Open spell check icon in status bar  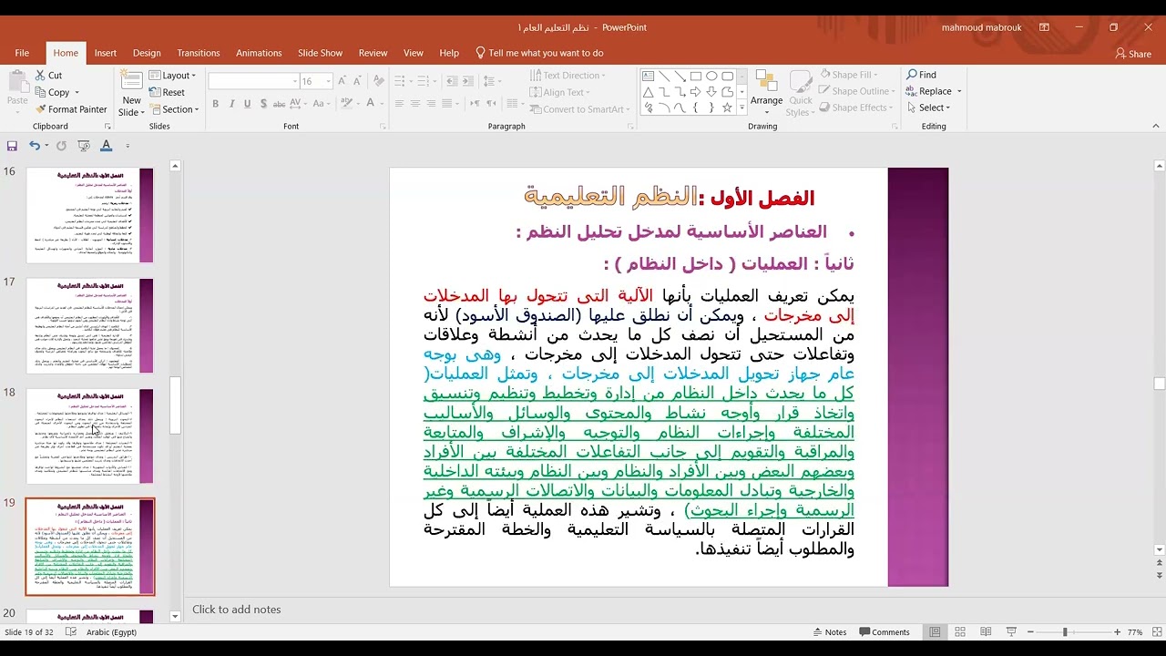point(71,632)
